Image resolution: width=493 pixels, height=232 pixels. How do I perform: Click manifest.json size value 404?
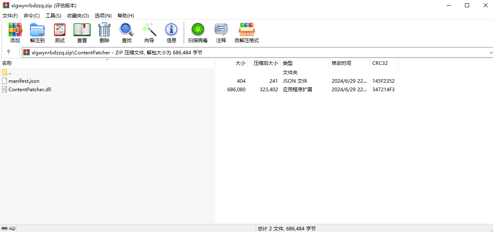pyautogui.click(x=241, y=81)
